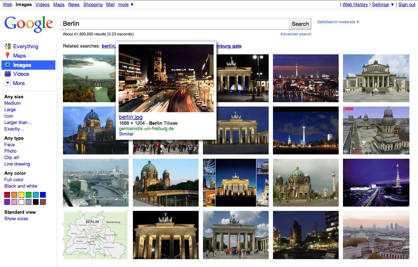
Task: Select the Face type filter
Action: tap(9, 144)
